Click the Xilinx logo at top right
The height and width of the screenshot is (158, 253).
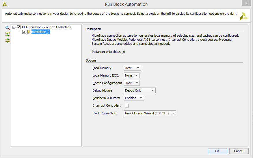(x=244, y=16)
